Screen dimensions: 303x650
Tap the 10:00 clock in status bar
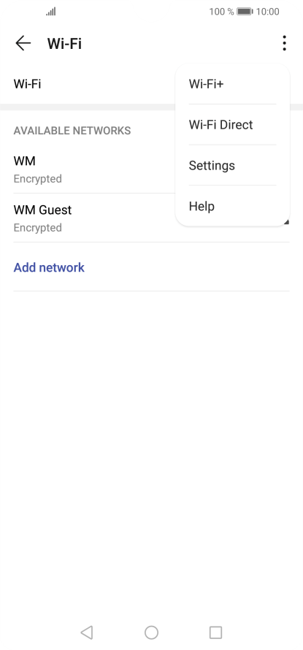coord(268,12)
